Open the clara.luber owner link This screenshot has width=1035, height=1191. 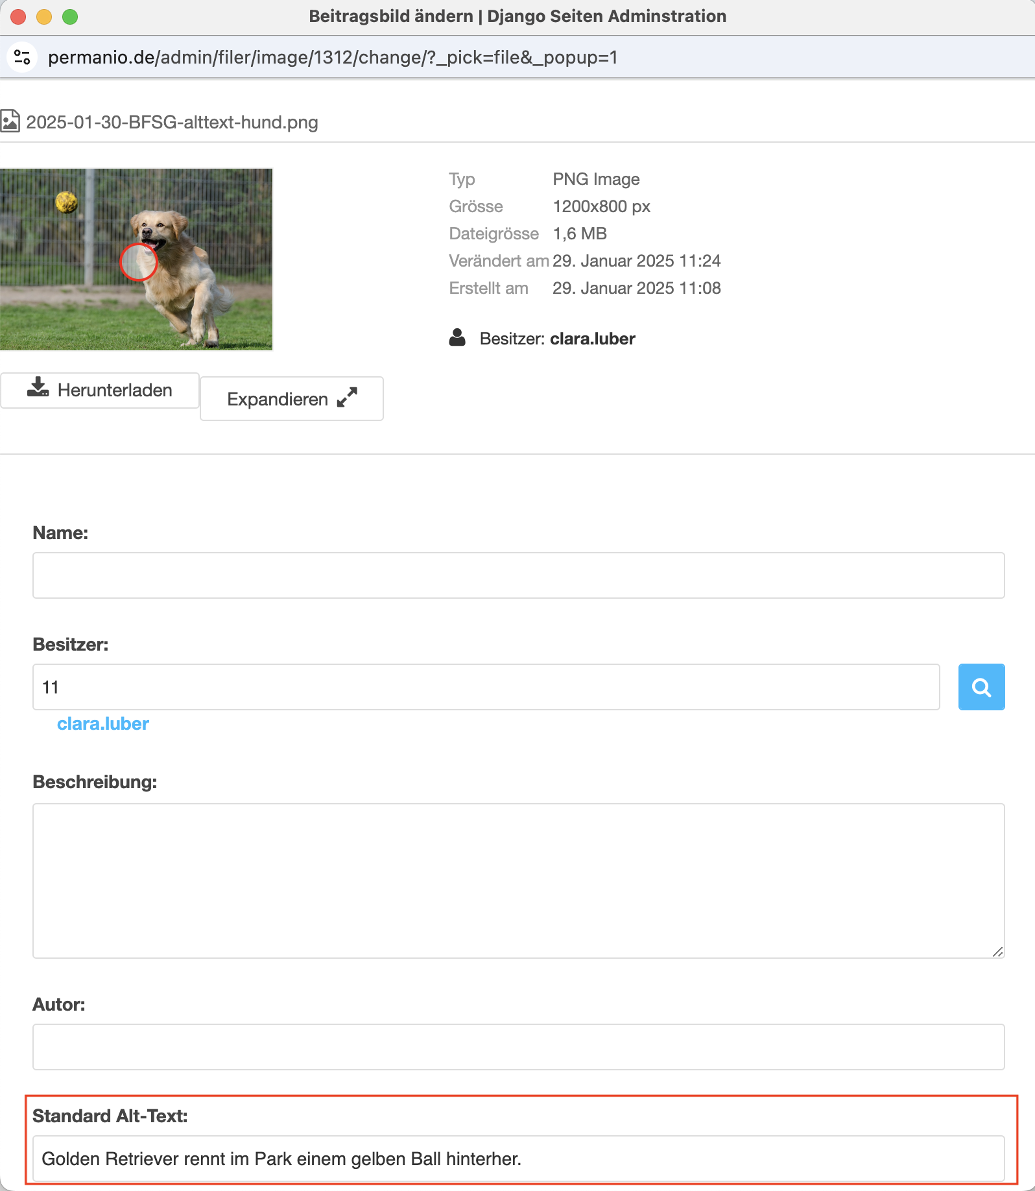[x=103, y=723]
